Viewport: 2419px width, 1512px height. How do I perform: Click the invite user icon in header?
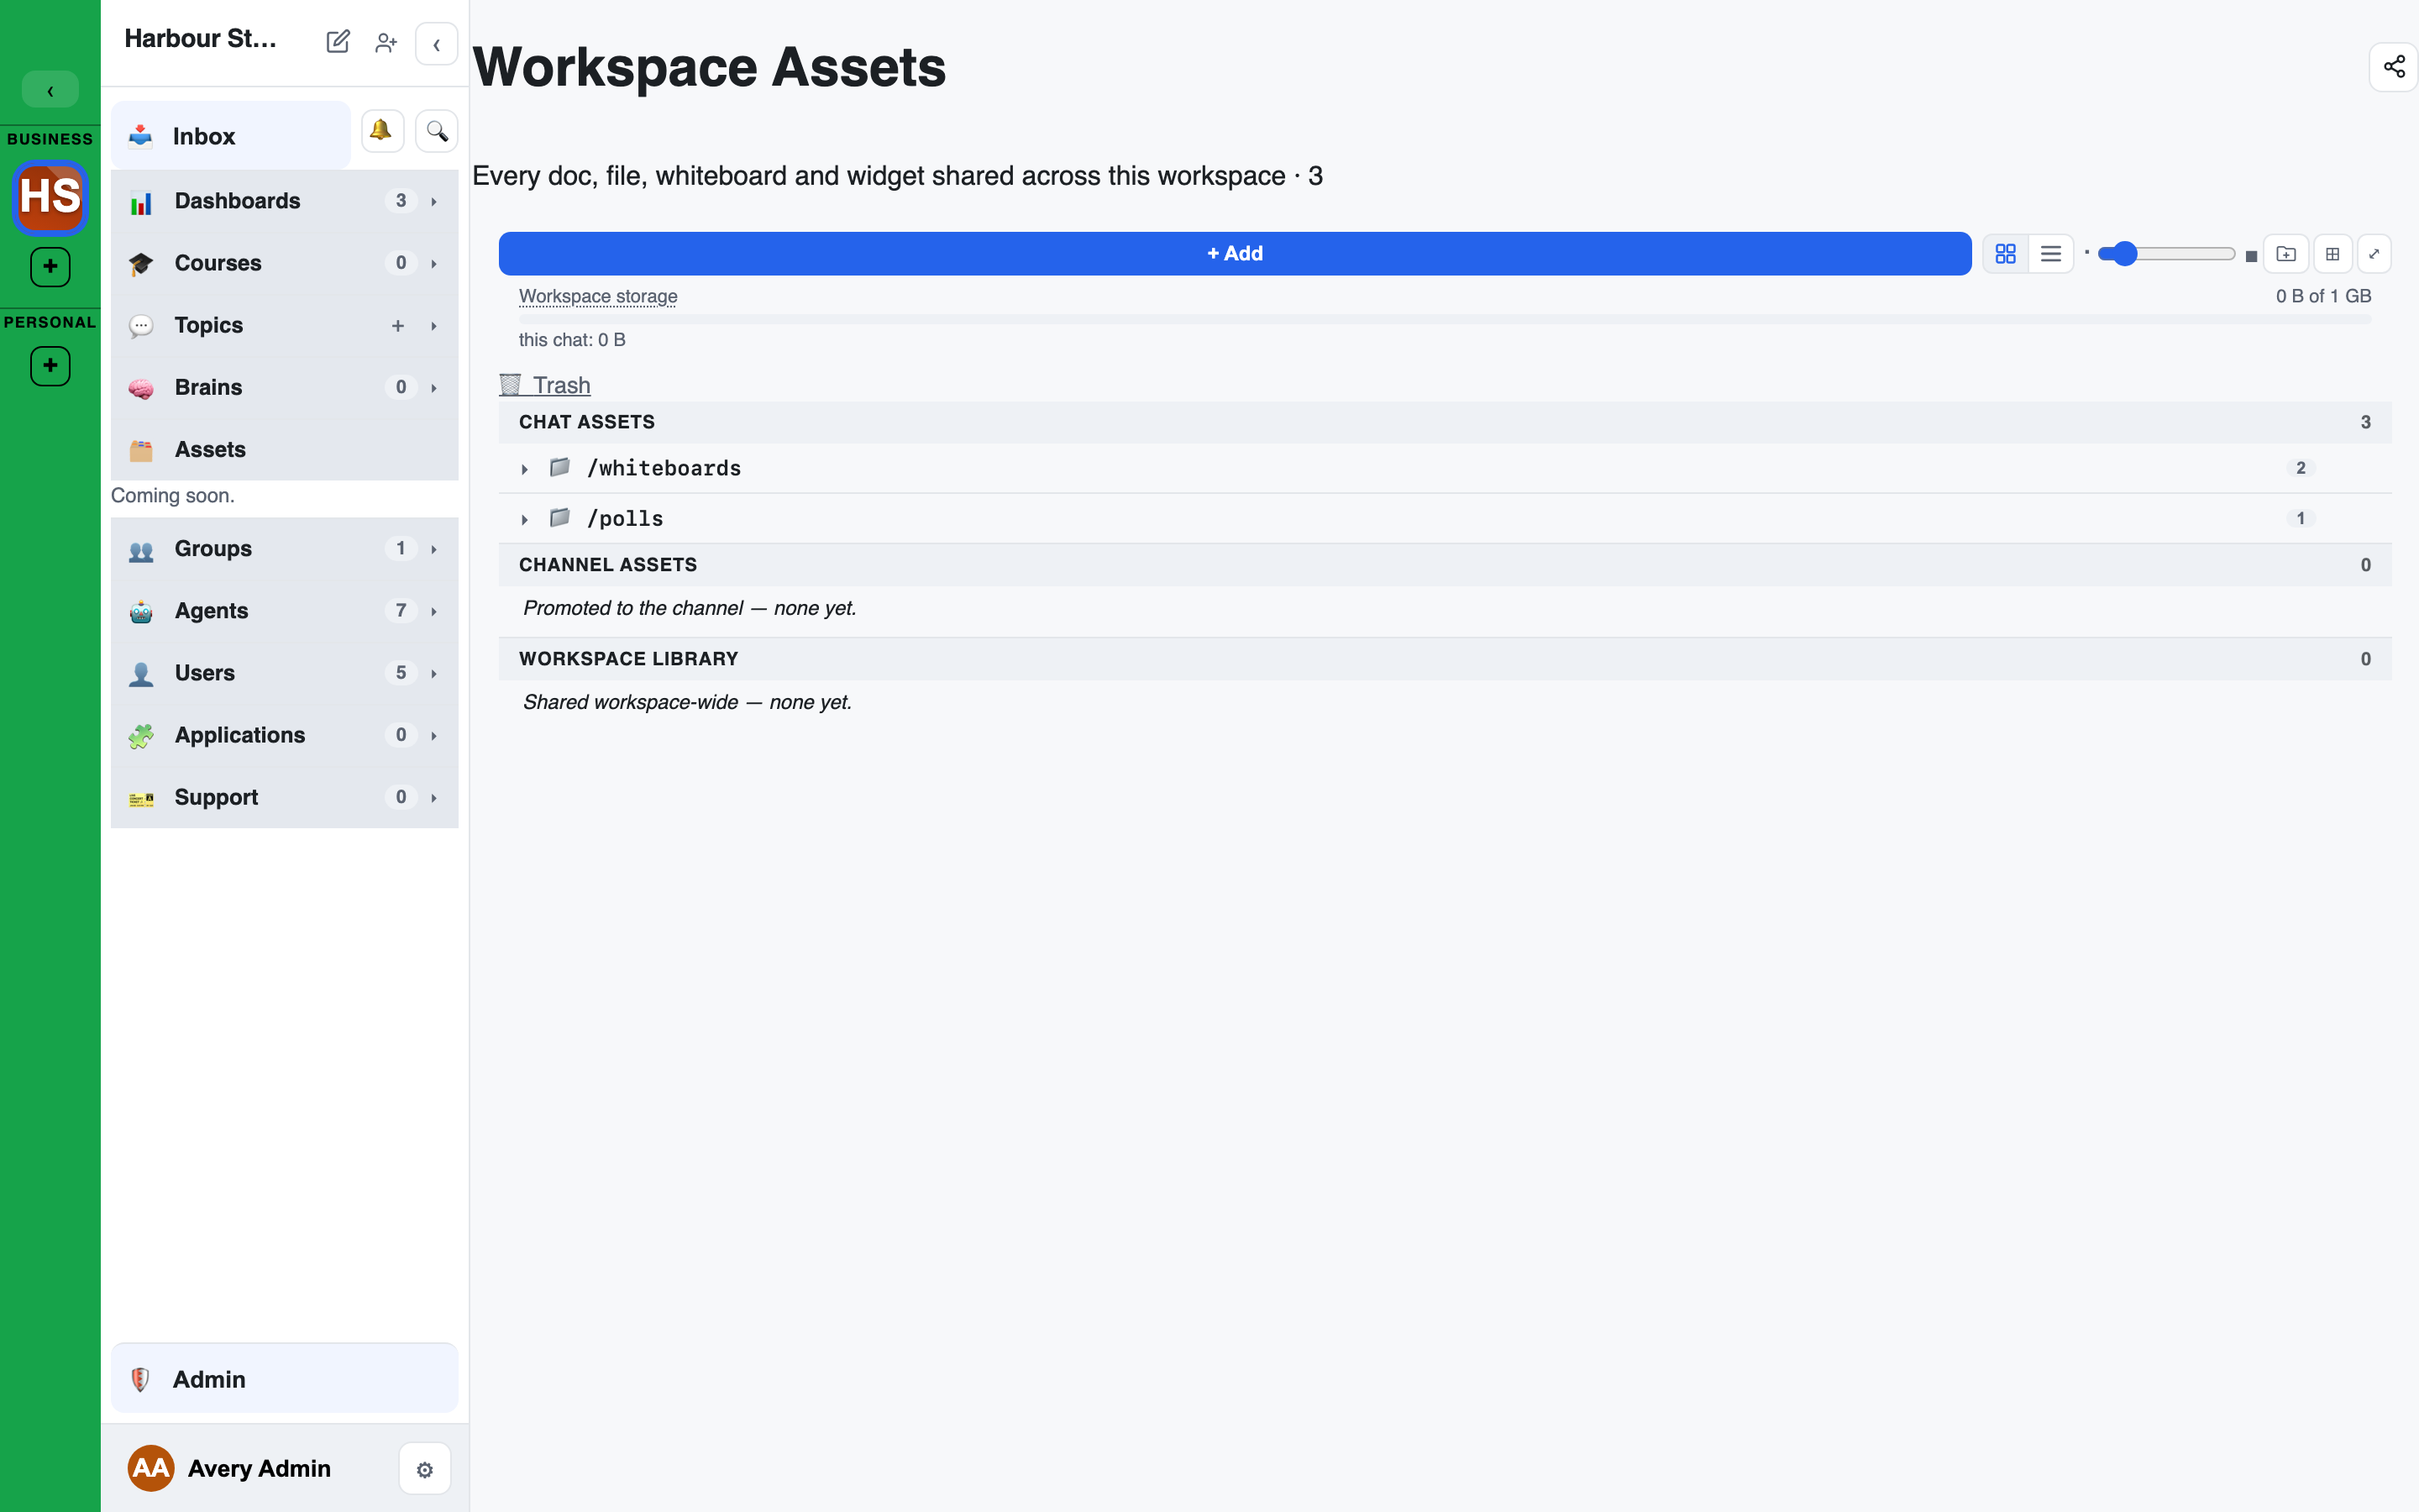(x=386, y=43)
